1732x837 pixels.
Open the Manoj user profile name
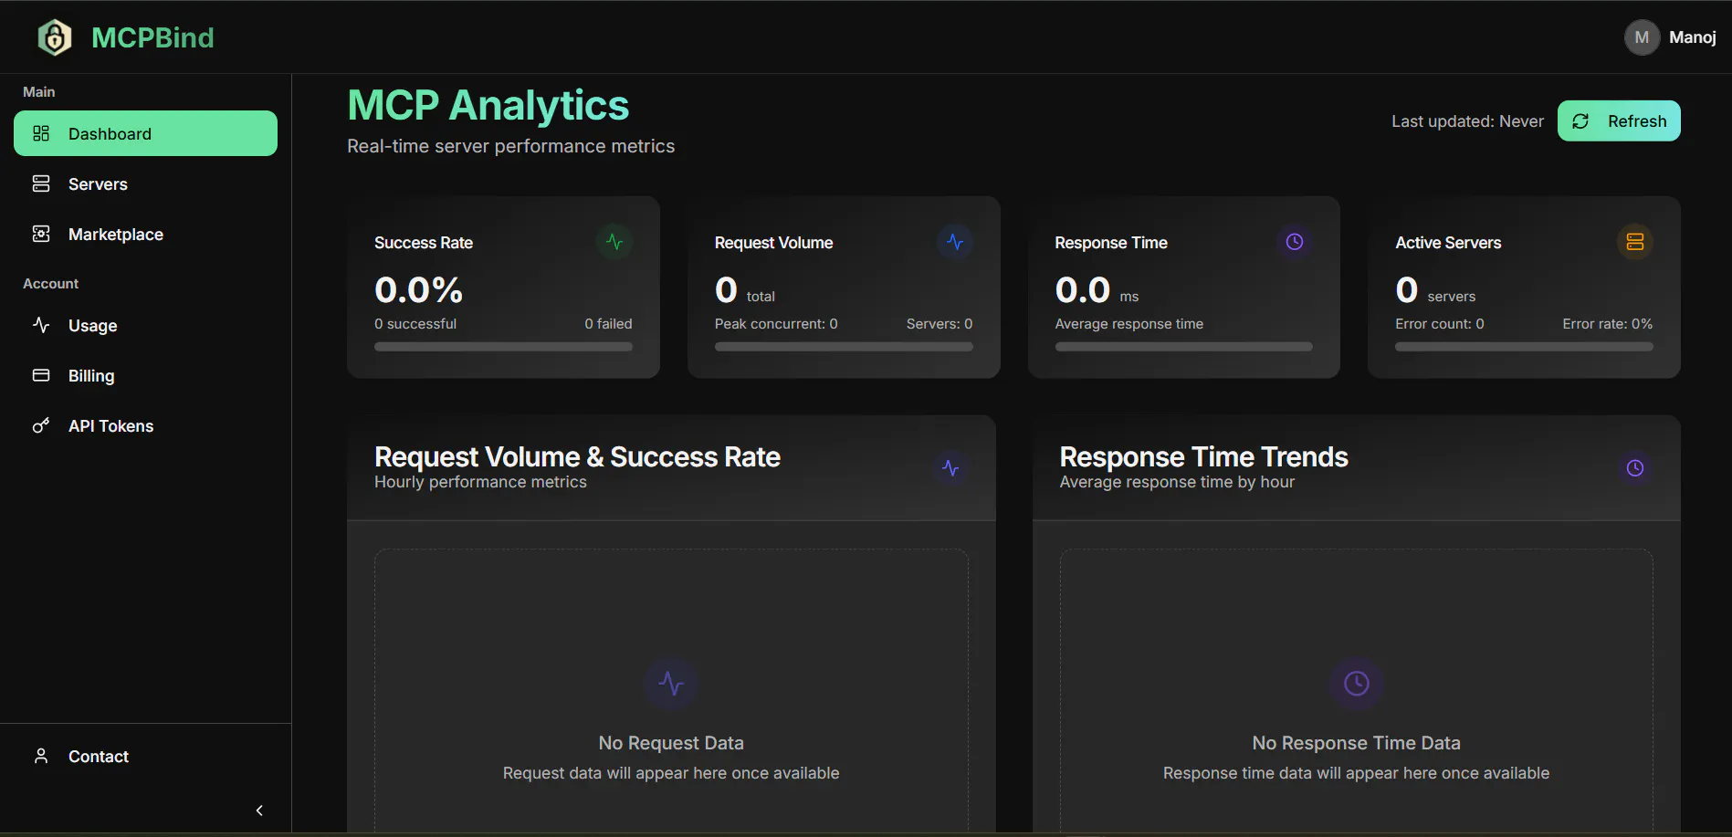(x=1693, y=37)
